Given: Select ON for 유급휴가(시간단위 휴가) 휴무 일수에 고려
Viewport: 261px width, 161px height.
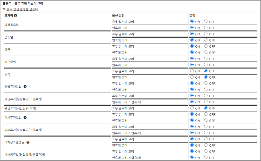Looking at the screenshot, I should point(192,108).
